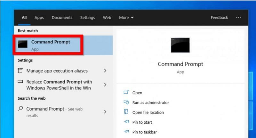Switch to the Settings search tab
The width and height of the screenshot is (256, 138).
pyautogui.click(x=87, y=18)
